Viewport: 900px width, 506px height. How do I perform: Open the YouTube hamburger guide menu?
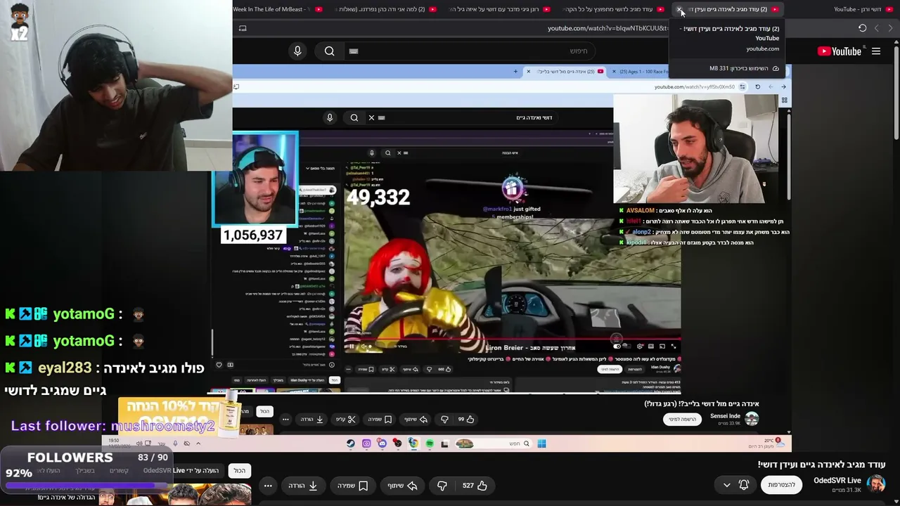point(876,51)
